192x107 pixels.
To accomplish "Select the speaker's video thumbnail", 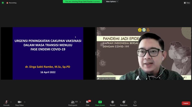I will pos(144,53).
